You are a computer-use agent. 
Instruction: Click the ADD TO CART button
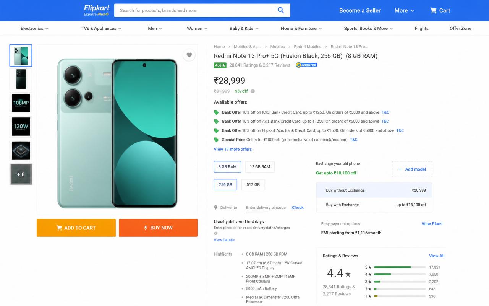(76, 228)
